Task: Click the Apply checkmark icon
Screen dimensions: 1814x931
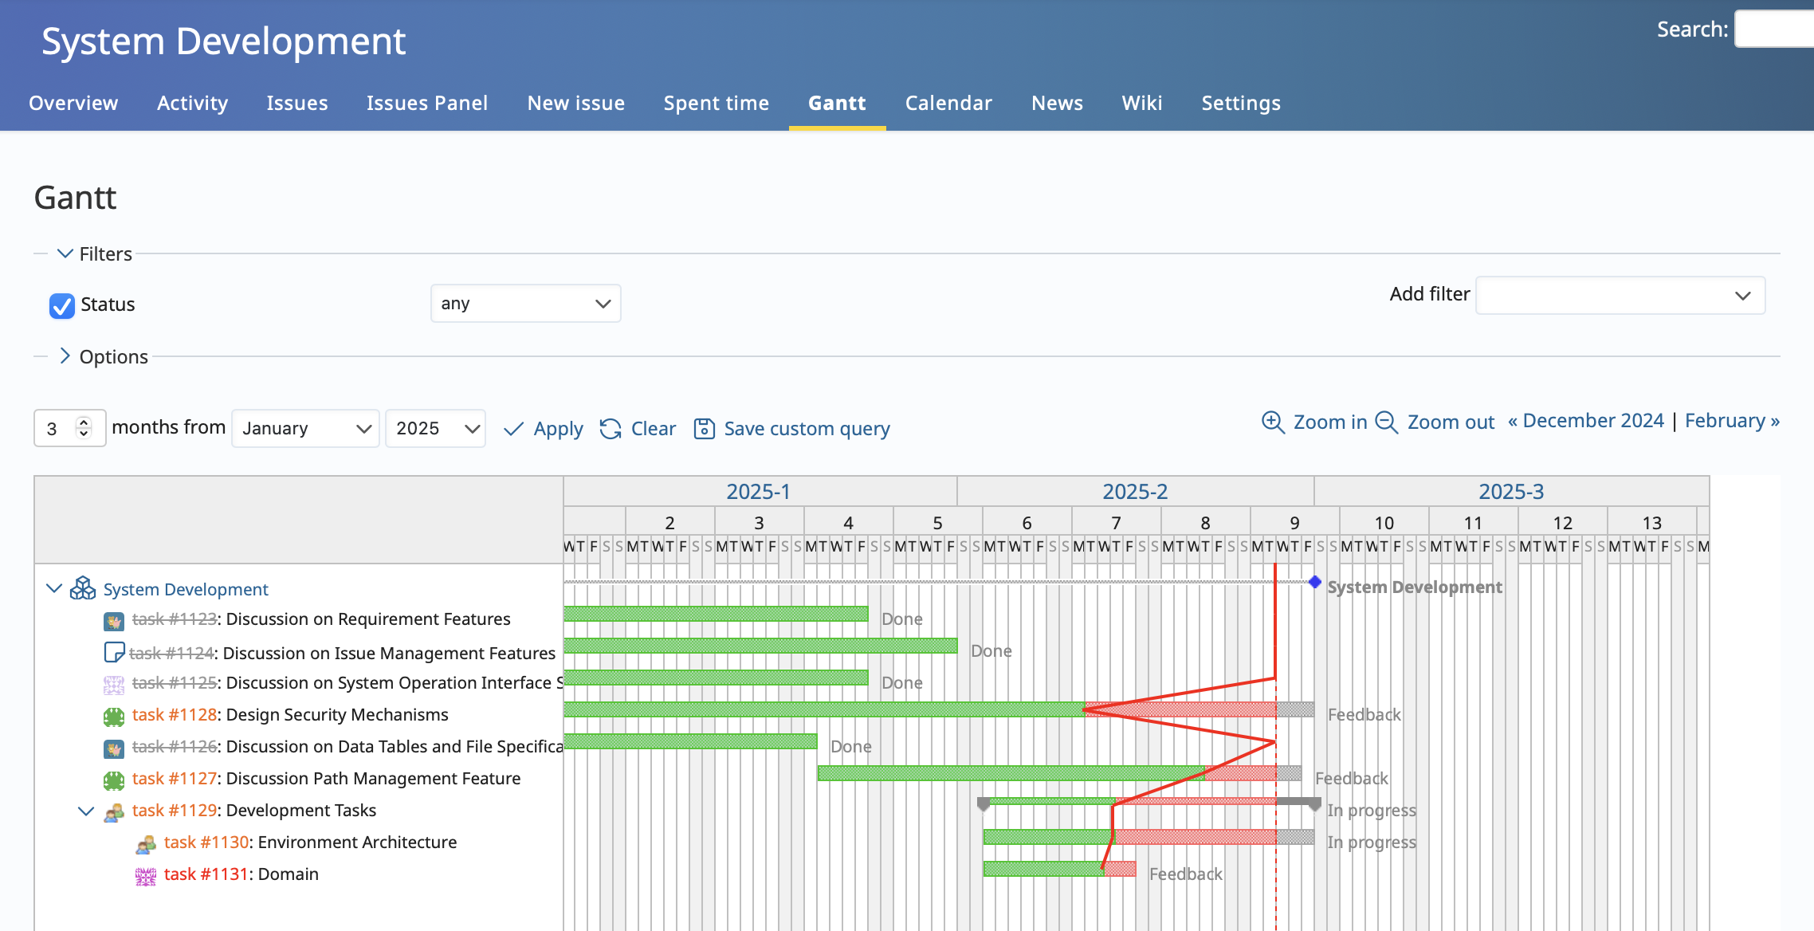Action: coord(514,429)
